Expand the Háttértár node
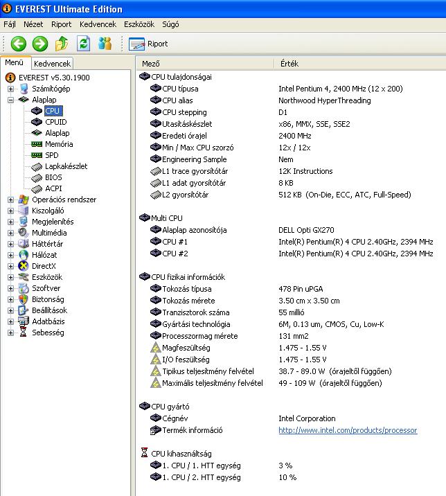Screen dimensions: 446x496 click(x=11, y=244)
